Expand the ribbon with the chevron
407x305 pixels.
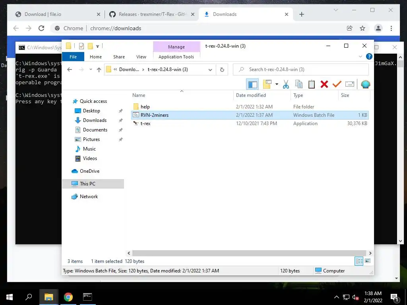360,56
